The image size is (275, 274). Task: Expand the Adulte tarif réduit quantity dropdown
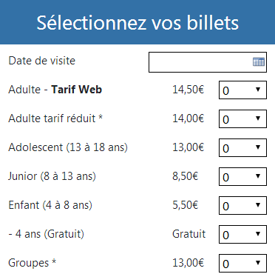point(242,118)
